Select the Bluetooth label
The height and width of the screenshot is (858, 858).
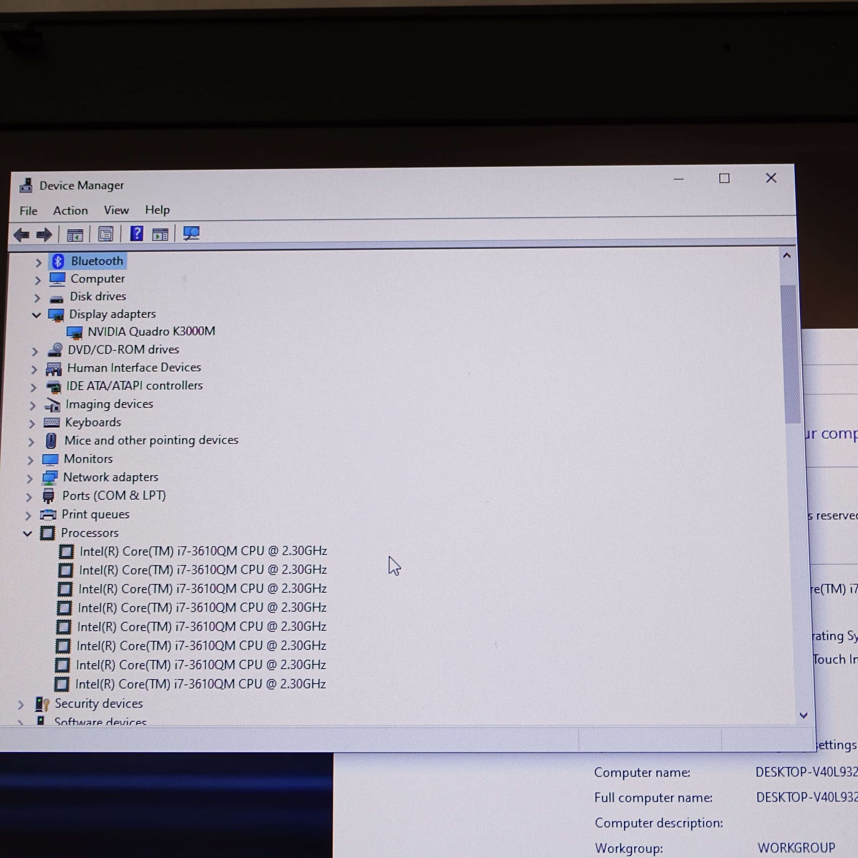97,261
